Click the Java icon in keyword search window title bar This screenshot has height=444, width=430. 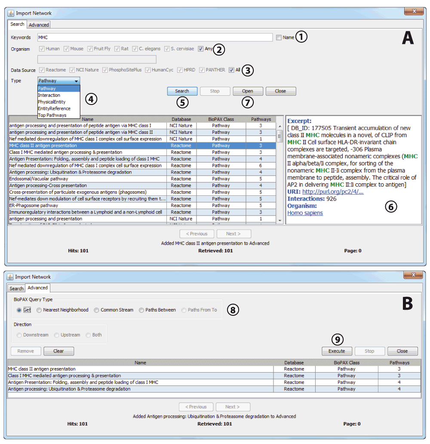tap(11, 13)
